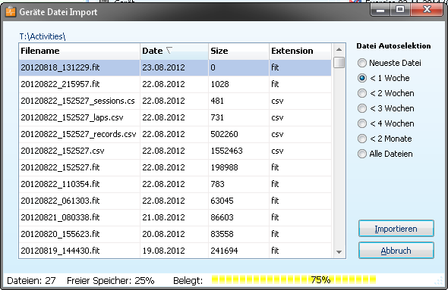Viewport: 448px width, 290px height.
Task: Click the orange app icon in title bar
Action: 11,11
